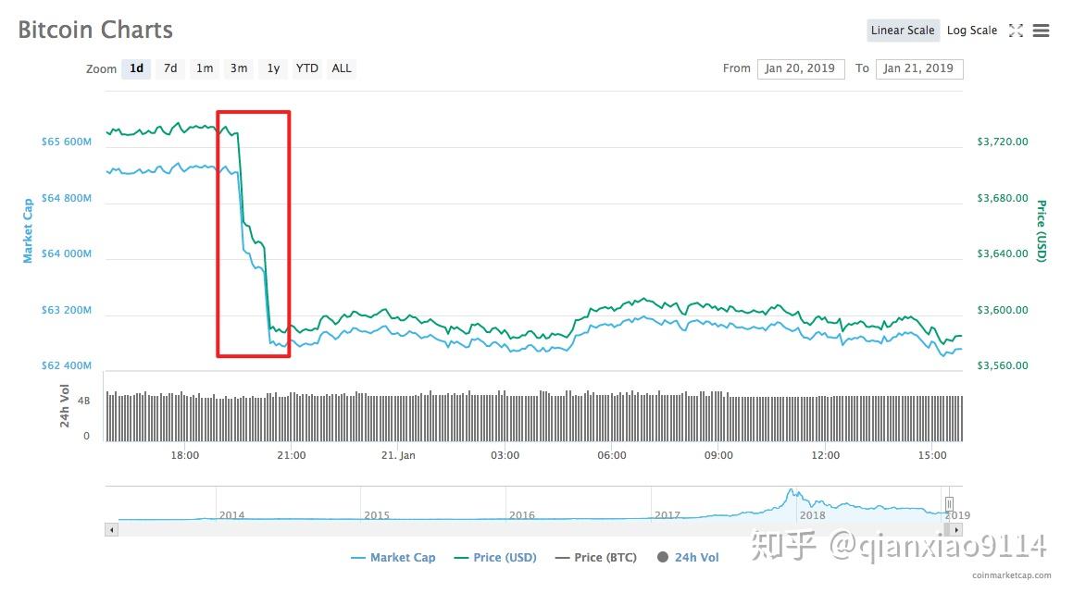1073x593 pixels.
Task: Click the 4B volume axis label
Action: [83, 402]
